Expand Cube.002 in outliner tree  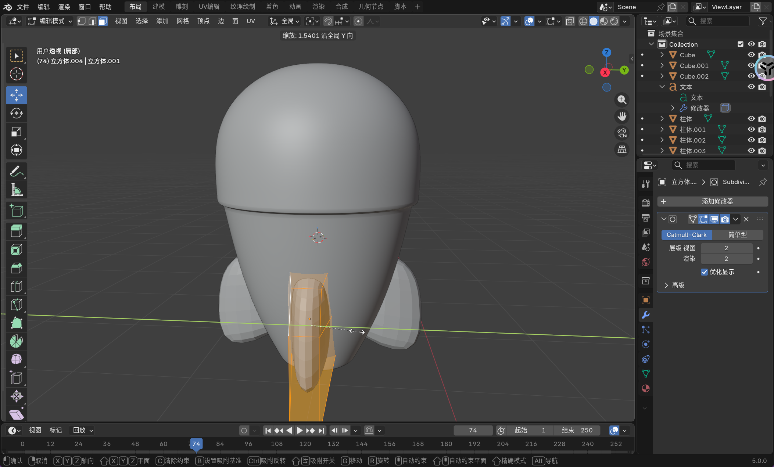click(x=662, y=76)
